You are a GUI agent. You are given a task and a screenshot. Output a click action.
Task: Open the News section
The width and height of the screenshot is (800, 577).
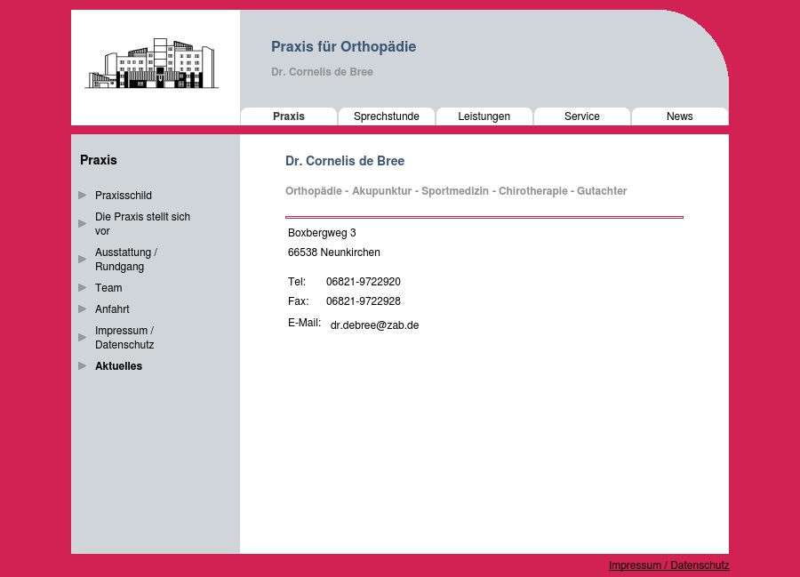679,116
